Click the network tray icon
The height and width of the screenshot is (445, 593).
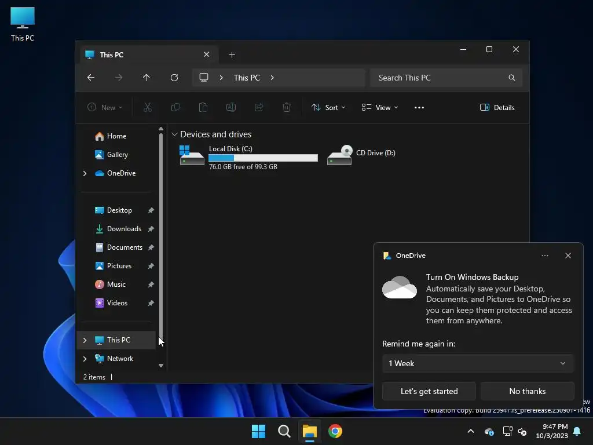tap(507, 431)
